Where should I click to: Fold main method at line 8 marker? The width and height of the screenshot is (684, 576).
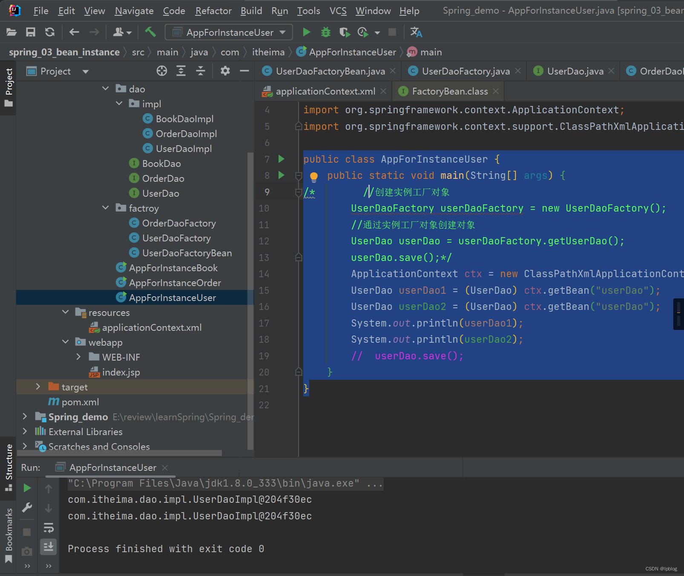[299, 175]
